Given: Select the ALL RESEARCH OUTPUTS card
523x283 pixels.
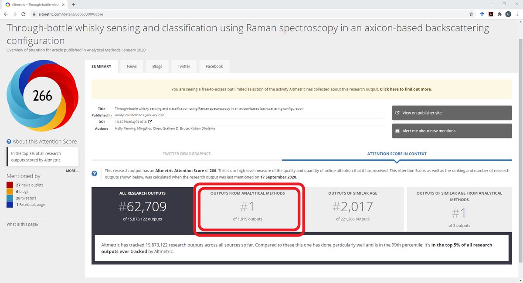Looking at the screenshot, I should point(143,209).
